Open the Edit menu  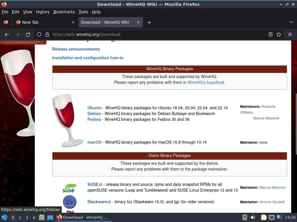point(16,12)
